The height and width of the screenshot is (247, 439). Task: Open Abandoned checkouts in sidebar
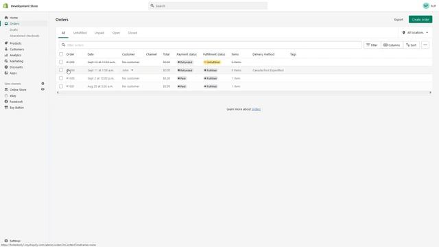point(25,36)
